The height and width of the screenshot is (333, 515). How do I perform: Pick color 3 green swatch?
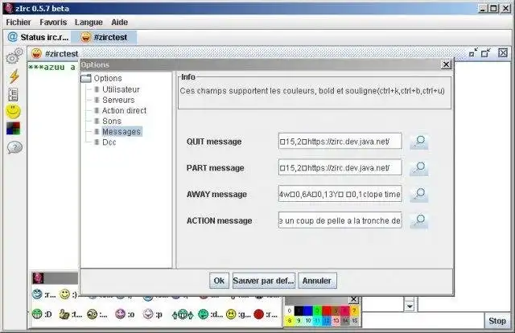click(x=317, y=310)
